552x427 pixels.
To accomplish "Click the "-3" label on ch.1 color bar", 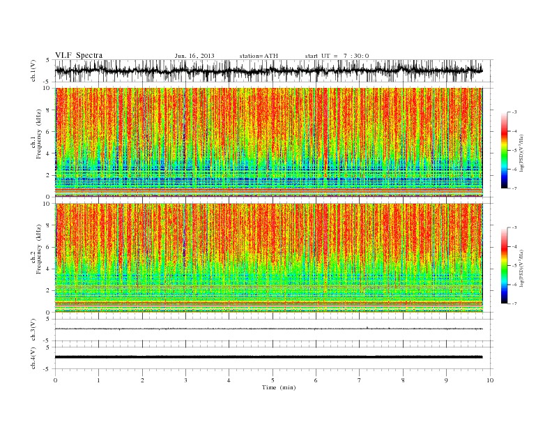I will (514, 112).
